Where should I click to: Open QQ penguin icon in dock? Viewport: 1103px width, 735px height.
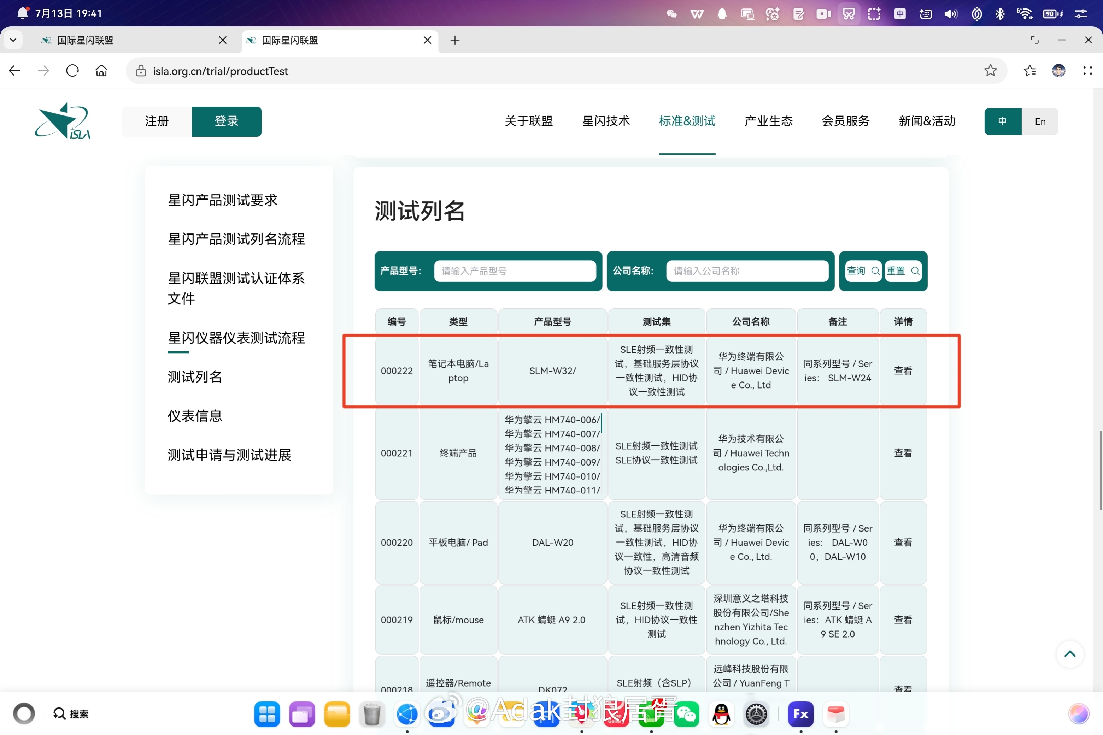tap(721, 714)
